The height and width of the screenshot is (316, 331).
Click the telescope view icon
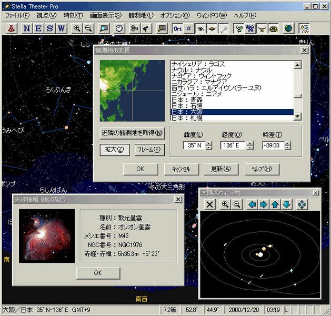click(146, 28)
